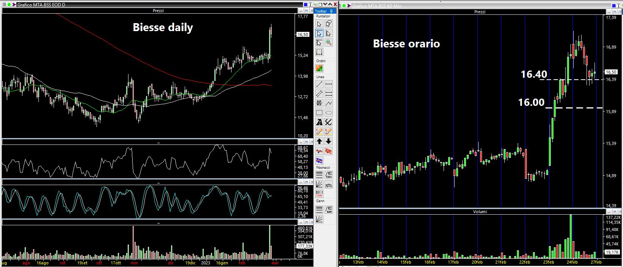Click the FIBO projection tool
Viewport: 623px width, 267px height.
pos(329,175)
